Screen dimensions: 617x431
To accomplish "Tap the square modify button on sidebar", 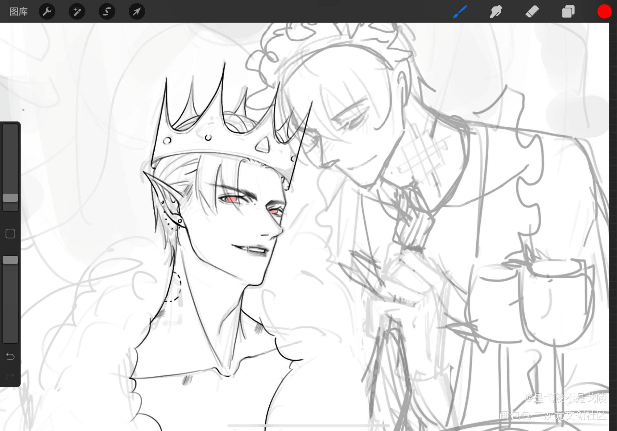I will coord(10,234).
